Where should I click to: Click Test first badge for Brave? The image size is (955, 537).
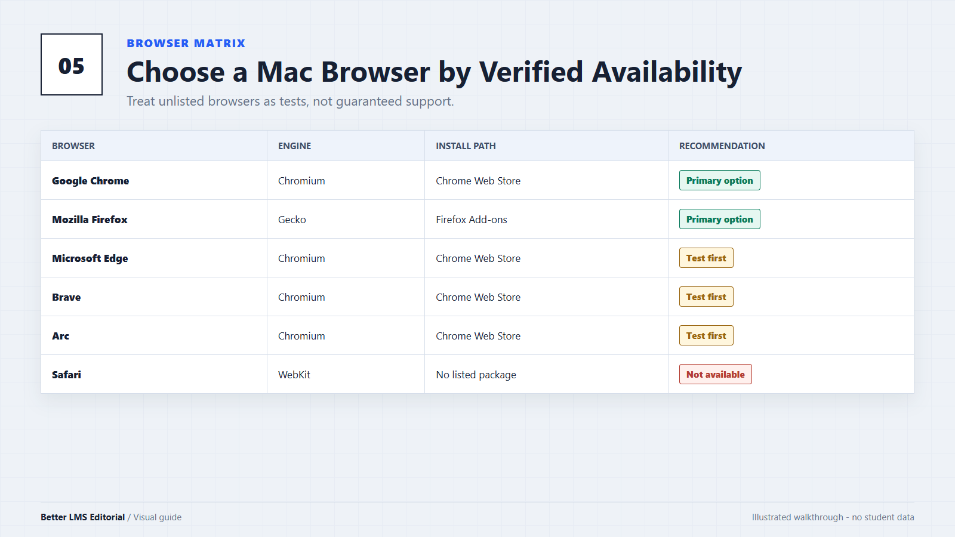[x=706, y=297]
